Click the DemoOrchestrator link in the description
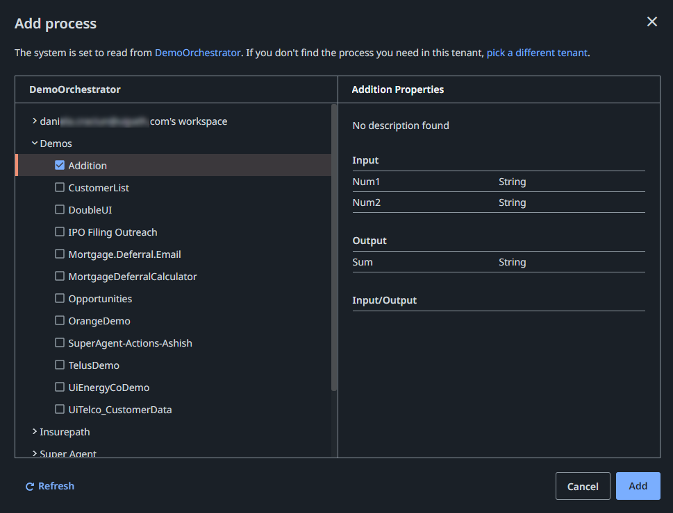 pyautogui.click(x=197, y=52)
